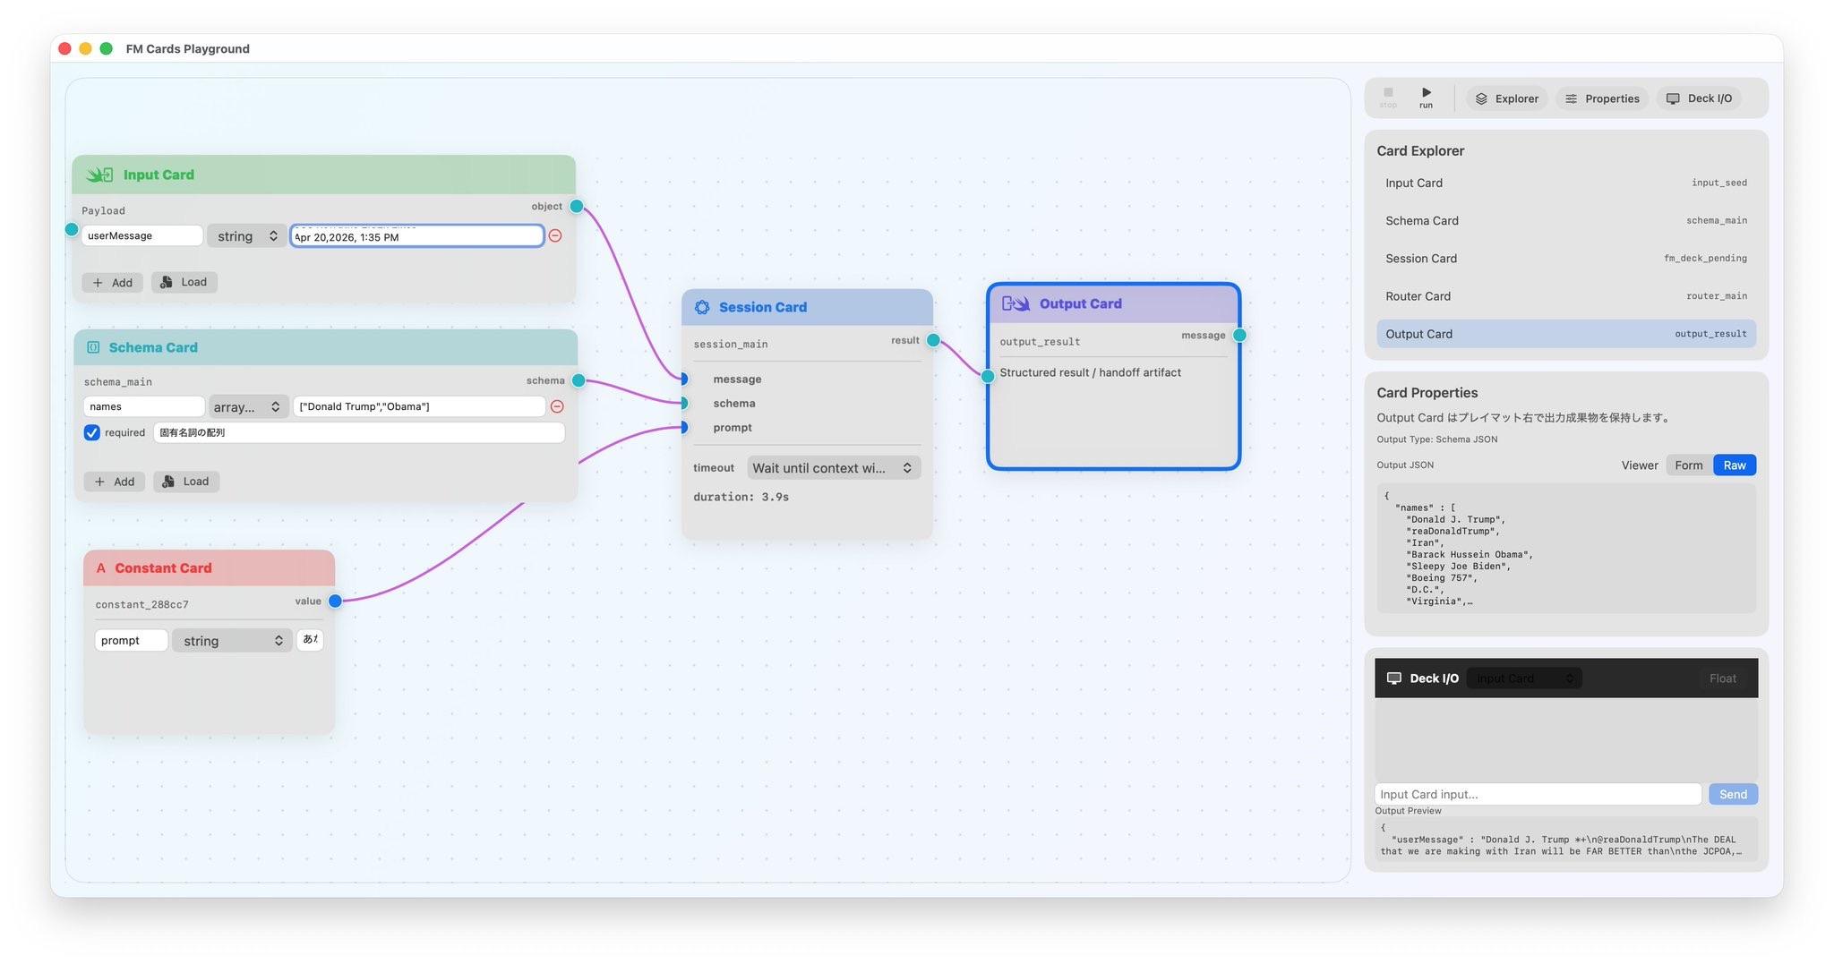Click the Input Card swift arrow icon

point(99,175)
